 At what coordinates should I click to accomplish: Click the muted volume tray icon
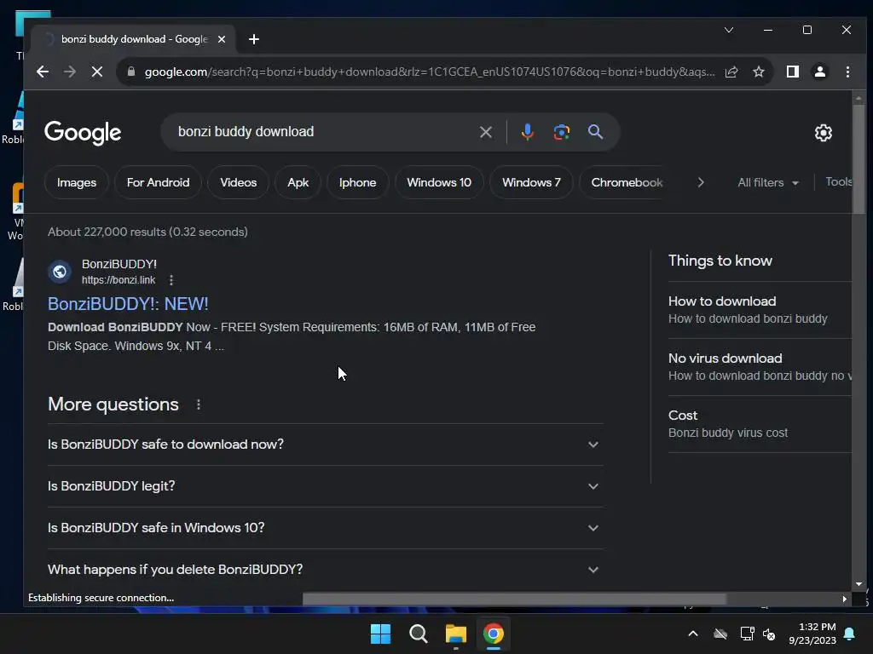coord(769,634)
